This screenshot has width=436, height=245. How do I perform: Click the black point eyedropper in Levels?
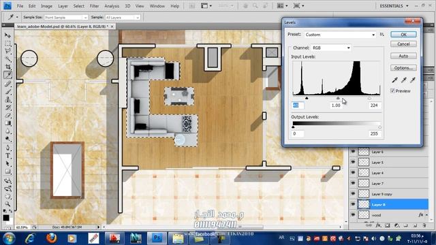pos(394,80)
